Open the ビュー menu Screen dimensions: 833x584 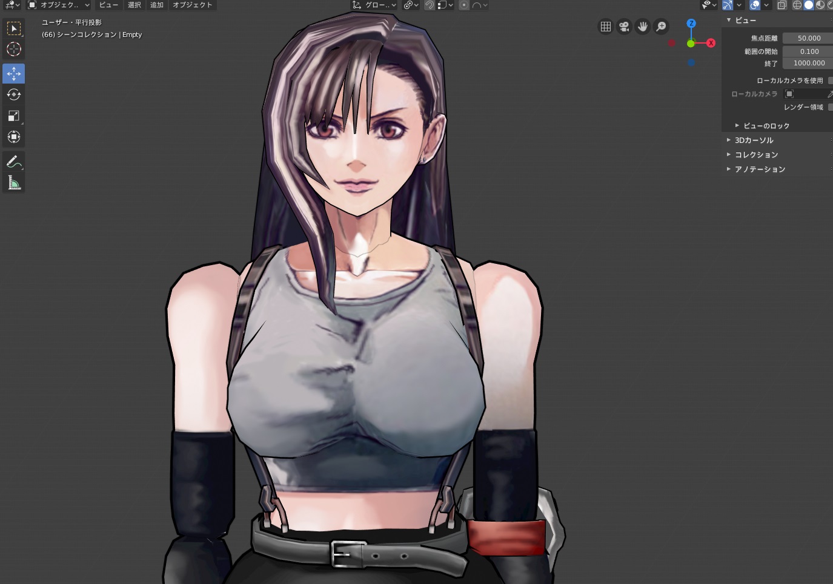pyautogui.click(x=109, y=5)
